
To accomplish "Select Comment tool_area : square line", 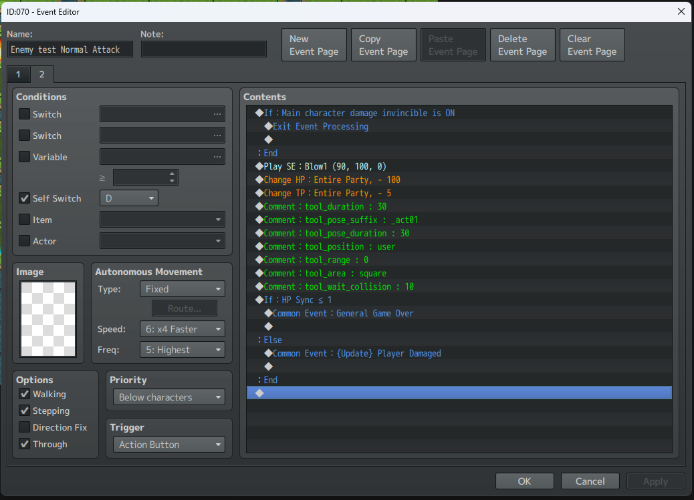I will click(x=459, y=273).
